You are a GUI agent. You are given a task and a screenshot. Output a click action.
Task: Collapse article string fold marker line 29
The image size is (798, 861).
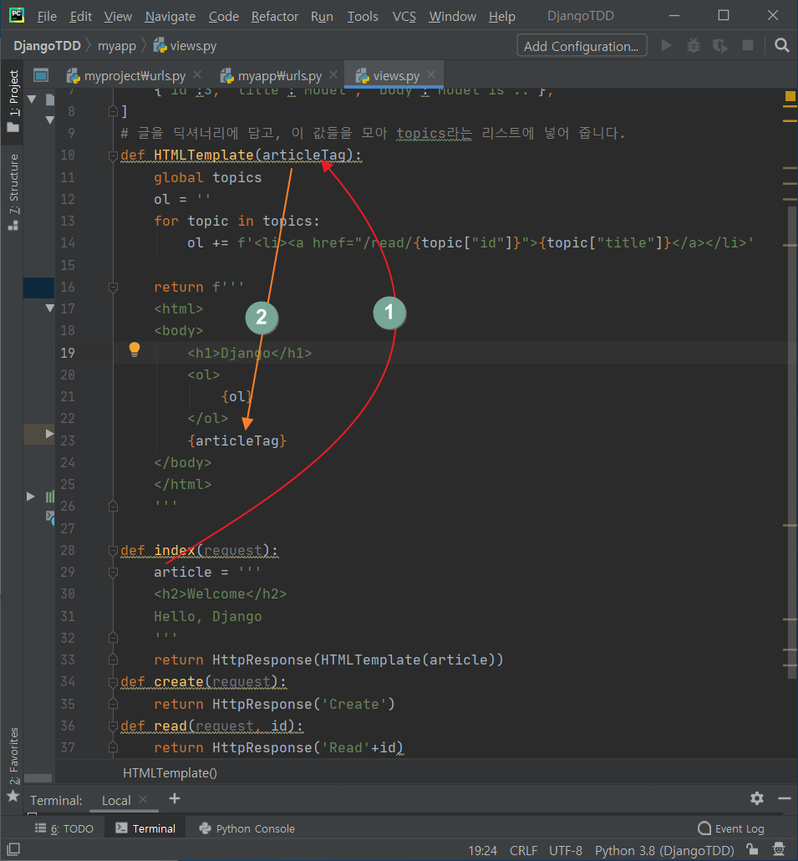coord(113,572)
